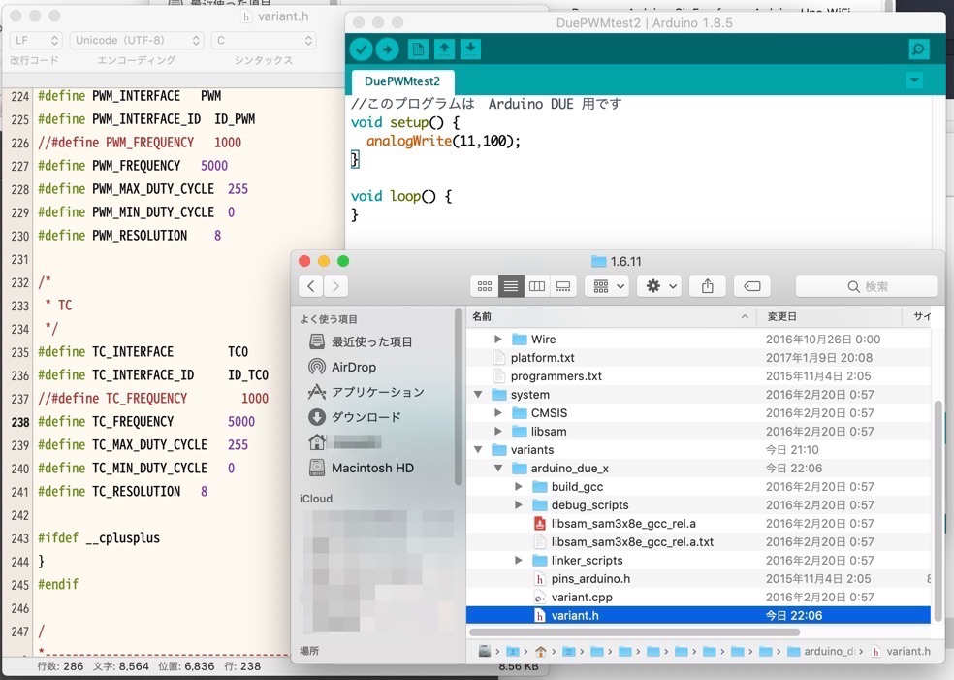Viewport: 954px width, 680px height.
Task: Switch Finder to icon view
Action: (485, 286)
